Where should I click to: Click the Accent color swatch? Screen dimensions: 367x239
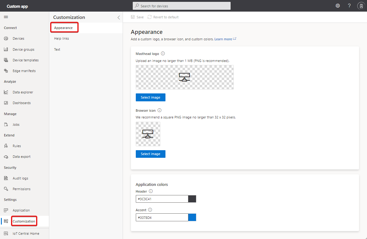click(192, 217)
